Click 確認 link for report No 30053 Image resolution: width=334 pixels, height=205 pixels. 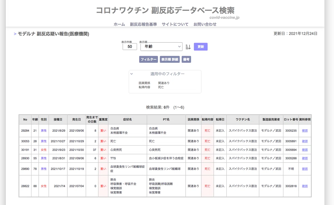coord(305,141)
